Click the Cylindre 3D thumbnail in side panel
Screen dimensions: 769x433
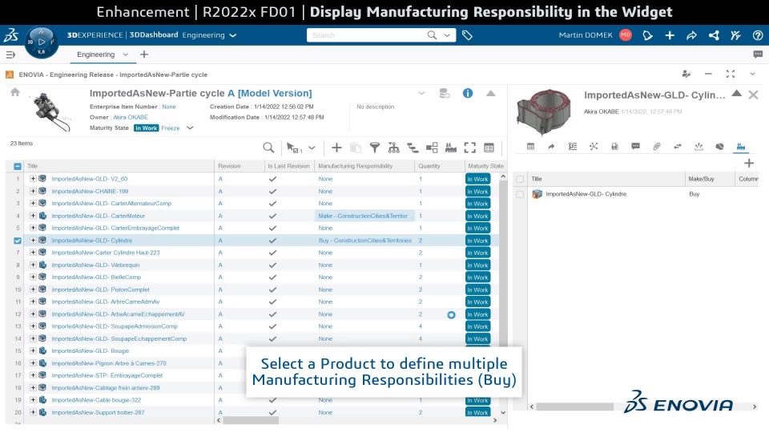(543, 112)
